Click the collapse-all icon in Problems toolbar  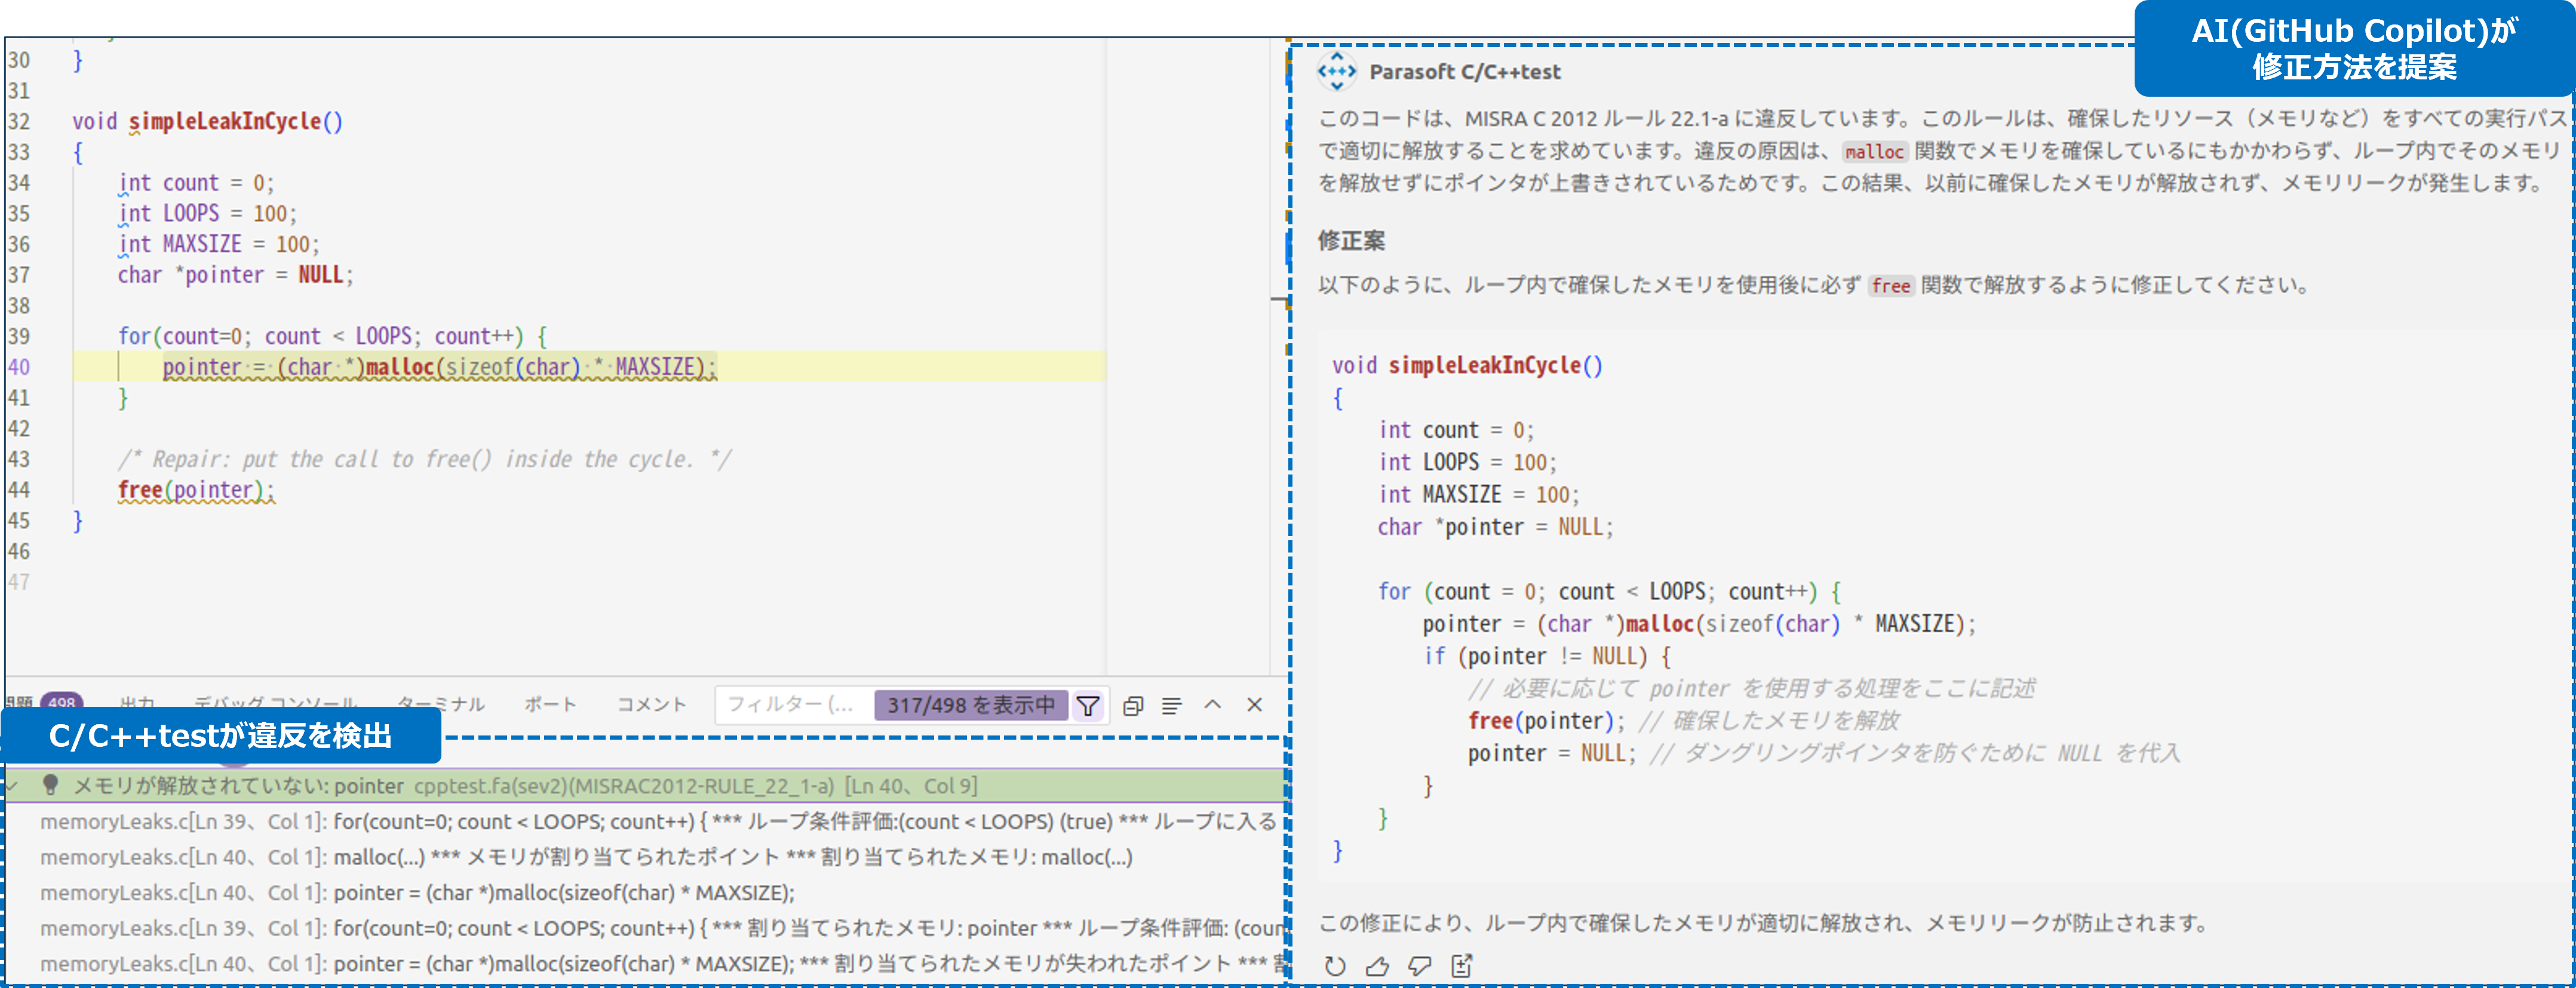tap(1132, 705)
